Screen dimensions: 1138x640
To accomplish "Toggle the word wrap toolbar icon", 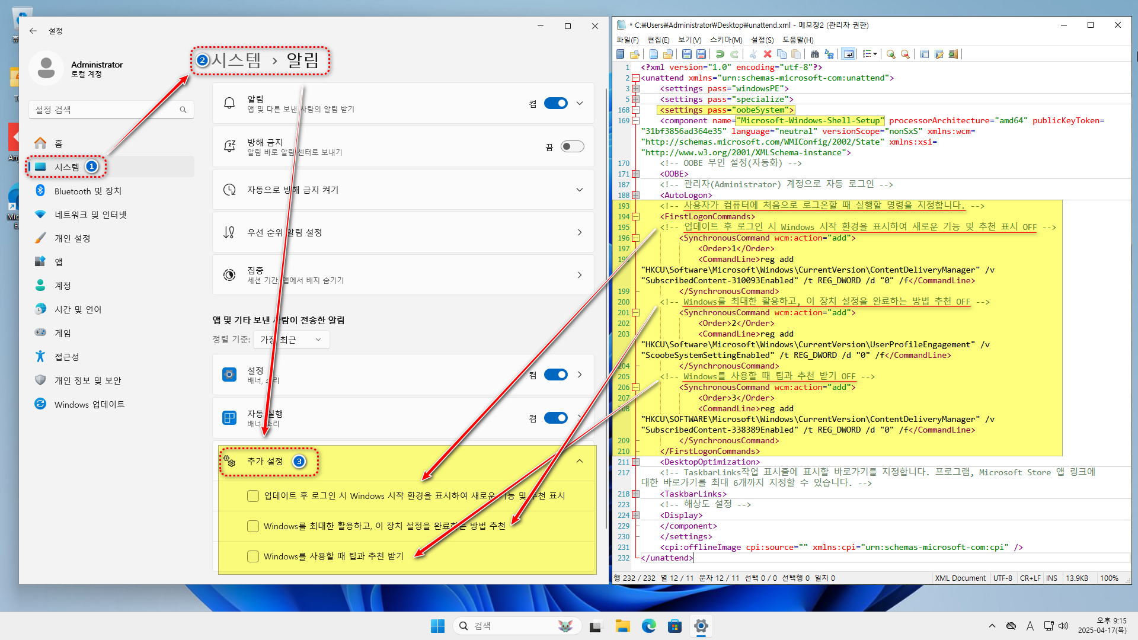I will (x=848, y=54).
